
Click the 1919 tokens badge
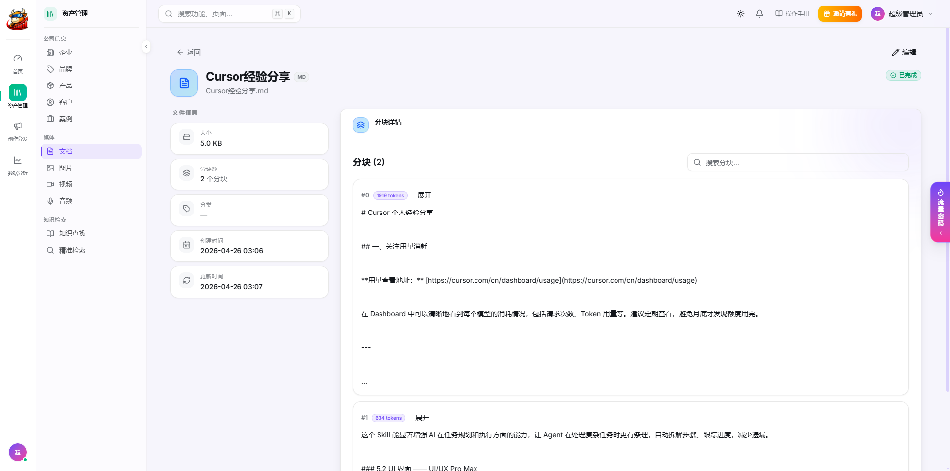click(390, 195)
